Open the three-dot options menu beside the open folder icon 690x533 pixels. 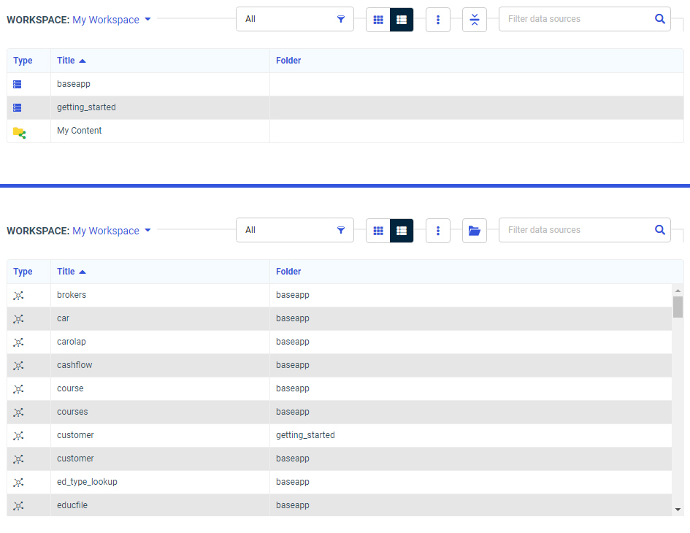[438, 231]
